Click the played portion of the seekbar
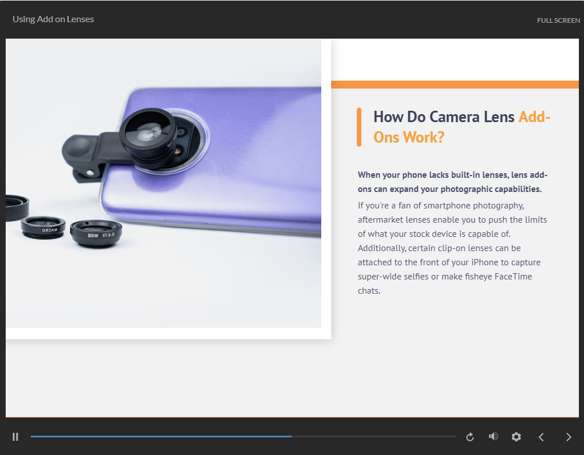This screenshot has width=584, height=455. (159, 436)
